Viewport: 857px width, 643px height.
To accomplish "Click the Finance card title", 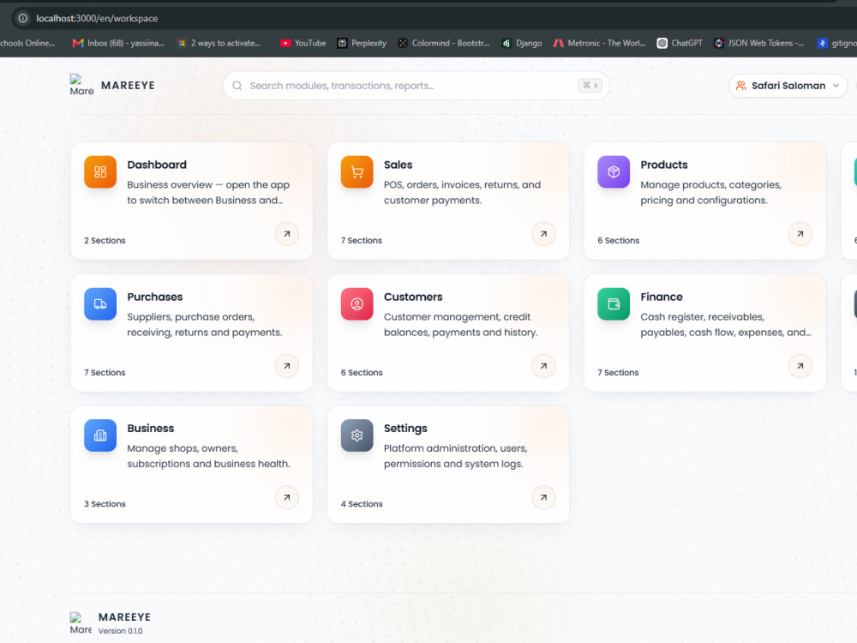I will pyautogui.click(x=662, y=297).
